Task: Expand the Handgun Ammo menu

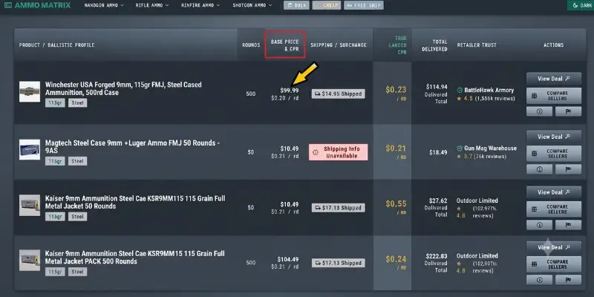Action: click(x=104, y=5)
